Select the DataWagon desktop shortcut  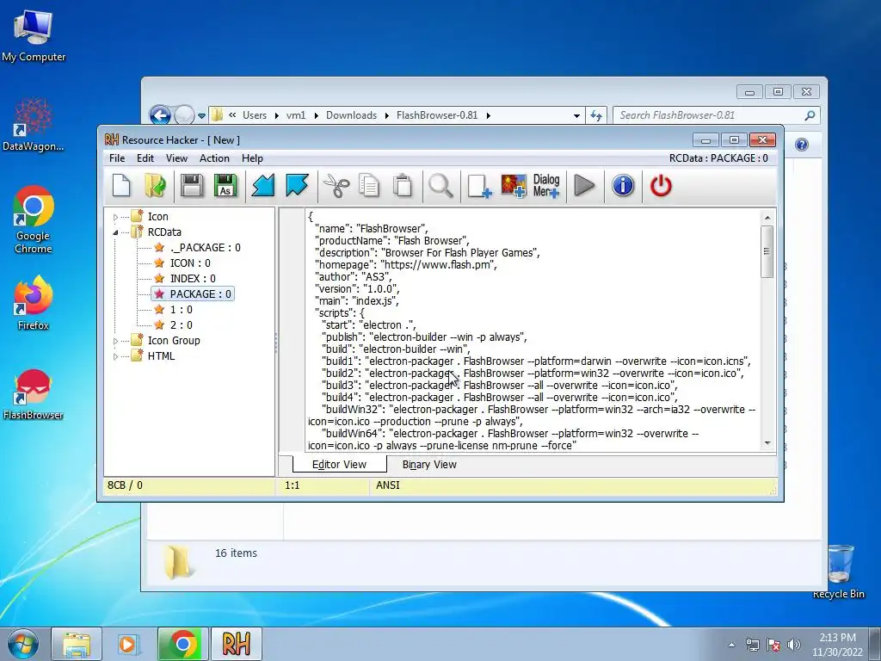33,124
